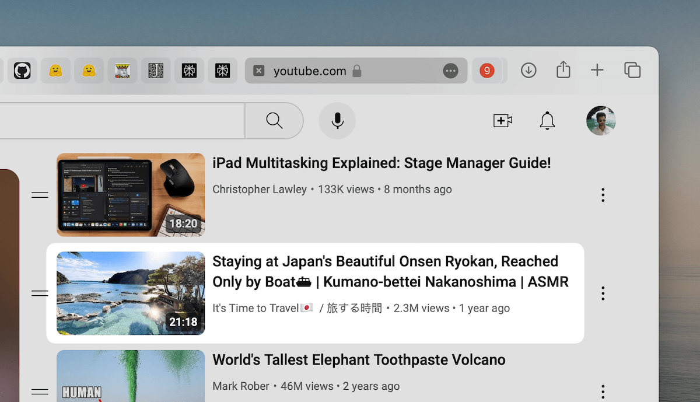
Task: Click the 21:18 duration badge
Action: pos(183,321)
